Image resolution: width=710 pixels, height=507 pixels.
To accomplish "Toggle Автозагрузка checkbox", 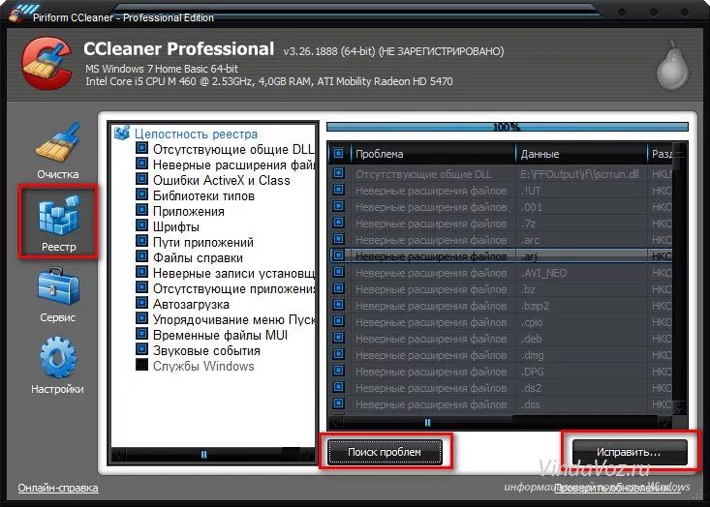I will (x=141, y=303).
